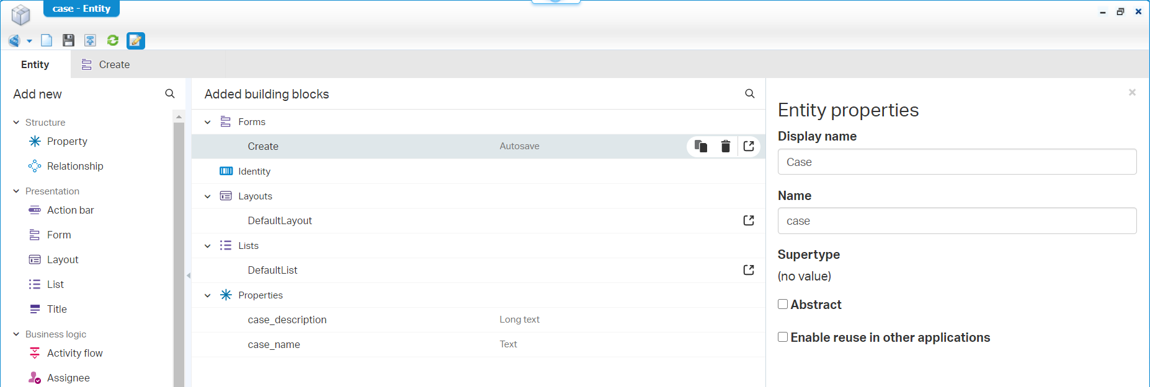The width and height of the screenshot is (1150, 387).
Task: Add a Layout building block
Action: (x=53, y=259)
